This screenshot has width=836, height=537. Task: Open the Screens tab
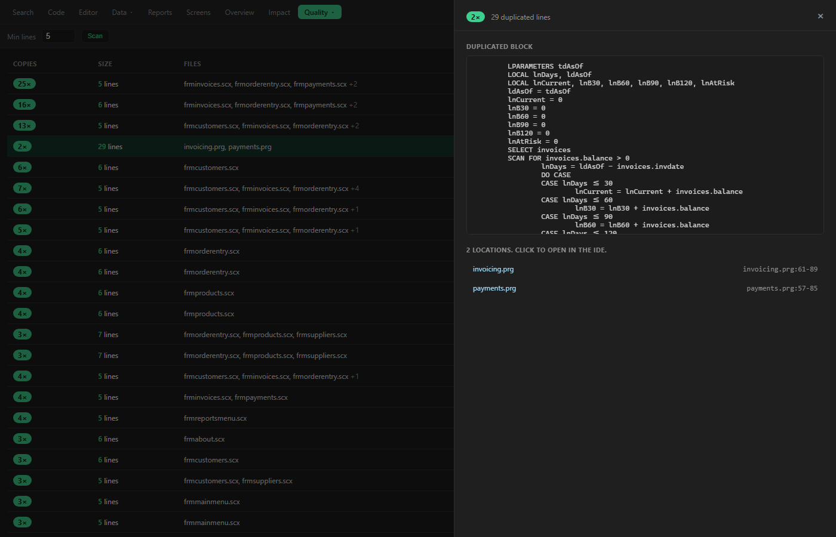coord(198,13)
